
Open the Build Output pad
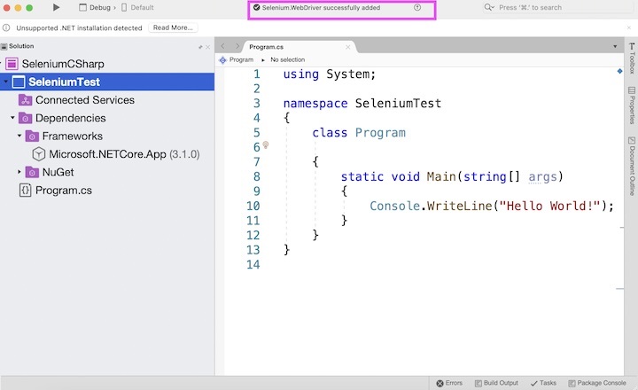pyautogui.click(x=496, y=383)
